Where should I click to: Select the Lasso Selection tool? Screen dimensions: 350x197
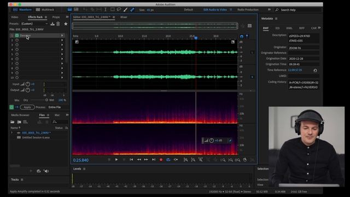click(119, 10)
